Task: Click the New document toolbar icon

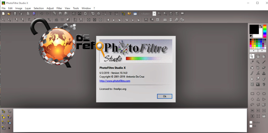Action: [3, 14]
